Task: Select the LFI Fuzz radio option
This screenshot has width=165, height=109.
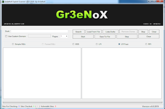Action: click(x=119, y=44)
